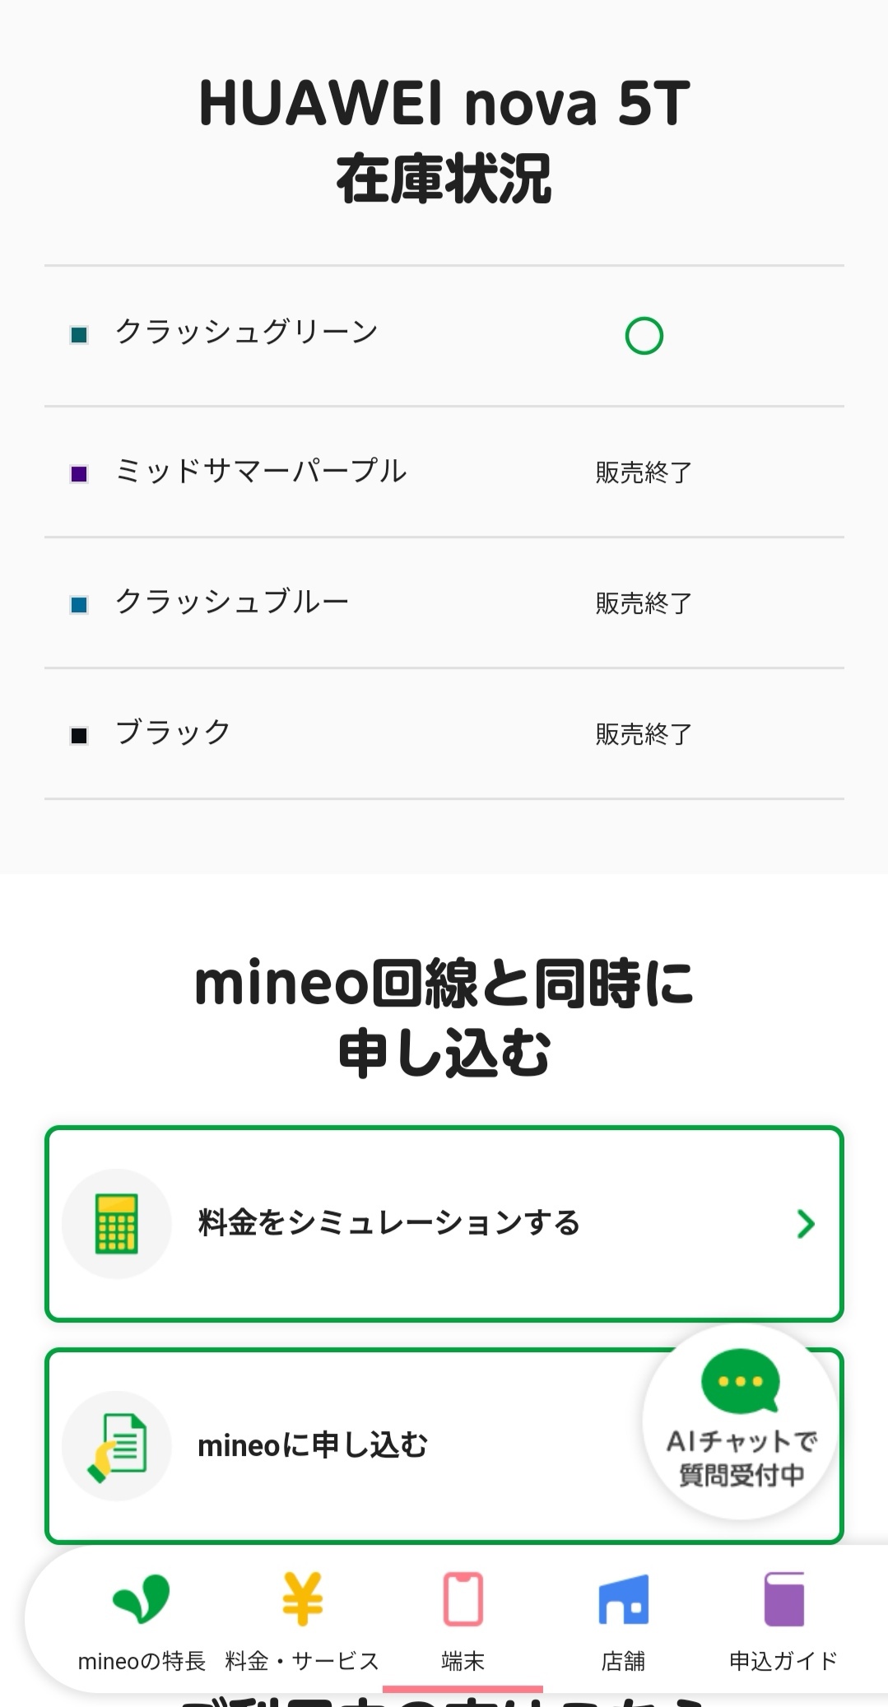This screenshot has width=888, height=1707.
Task: Open the purple book 申込ガイド icon
Action: (x=783, y=1598)
